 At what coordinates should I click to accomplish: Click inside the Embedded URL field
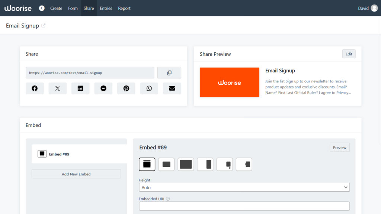point(244,205)
